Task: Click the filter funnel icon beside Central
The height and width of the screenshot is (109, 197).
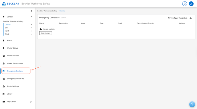Action: click(4, 17)
